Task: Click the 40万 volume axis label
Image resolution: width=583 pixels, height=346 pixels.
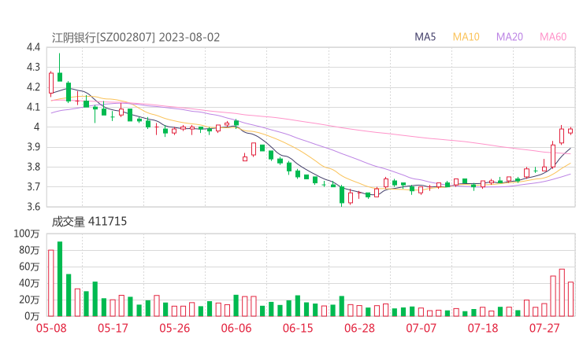Action: pyautogui.click(x=29, y=283)
